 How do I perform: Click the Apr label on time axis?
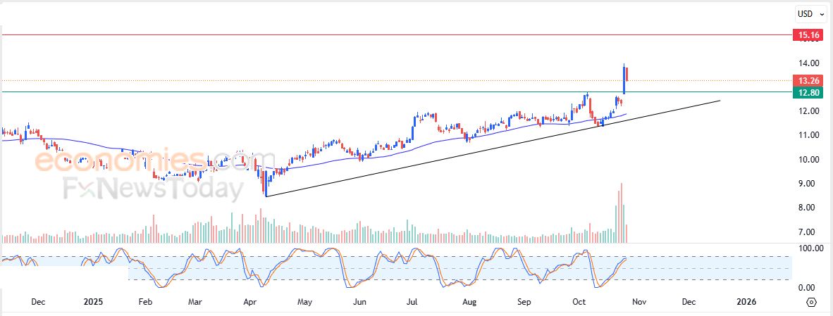[x=249, y=302]
